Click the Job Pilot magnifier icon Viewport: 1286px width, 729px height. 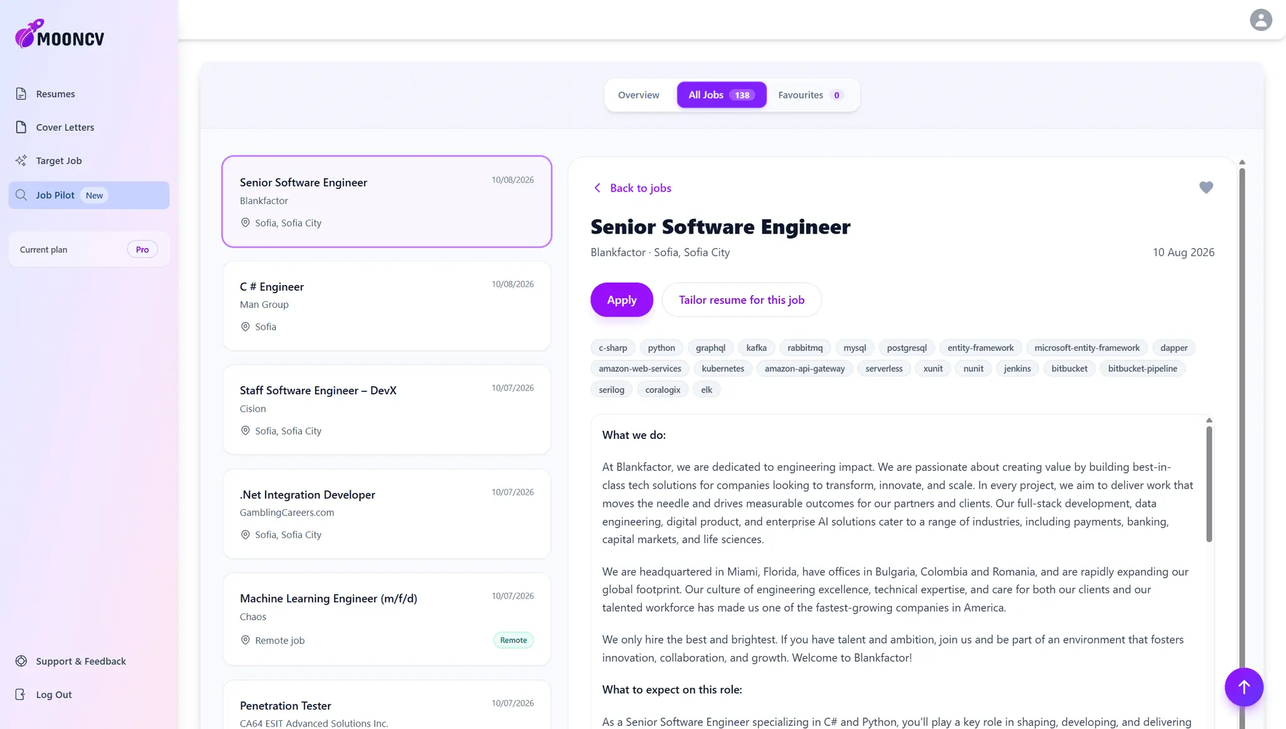[21, 195]
